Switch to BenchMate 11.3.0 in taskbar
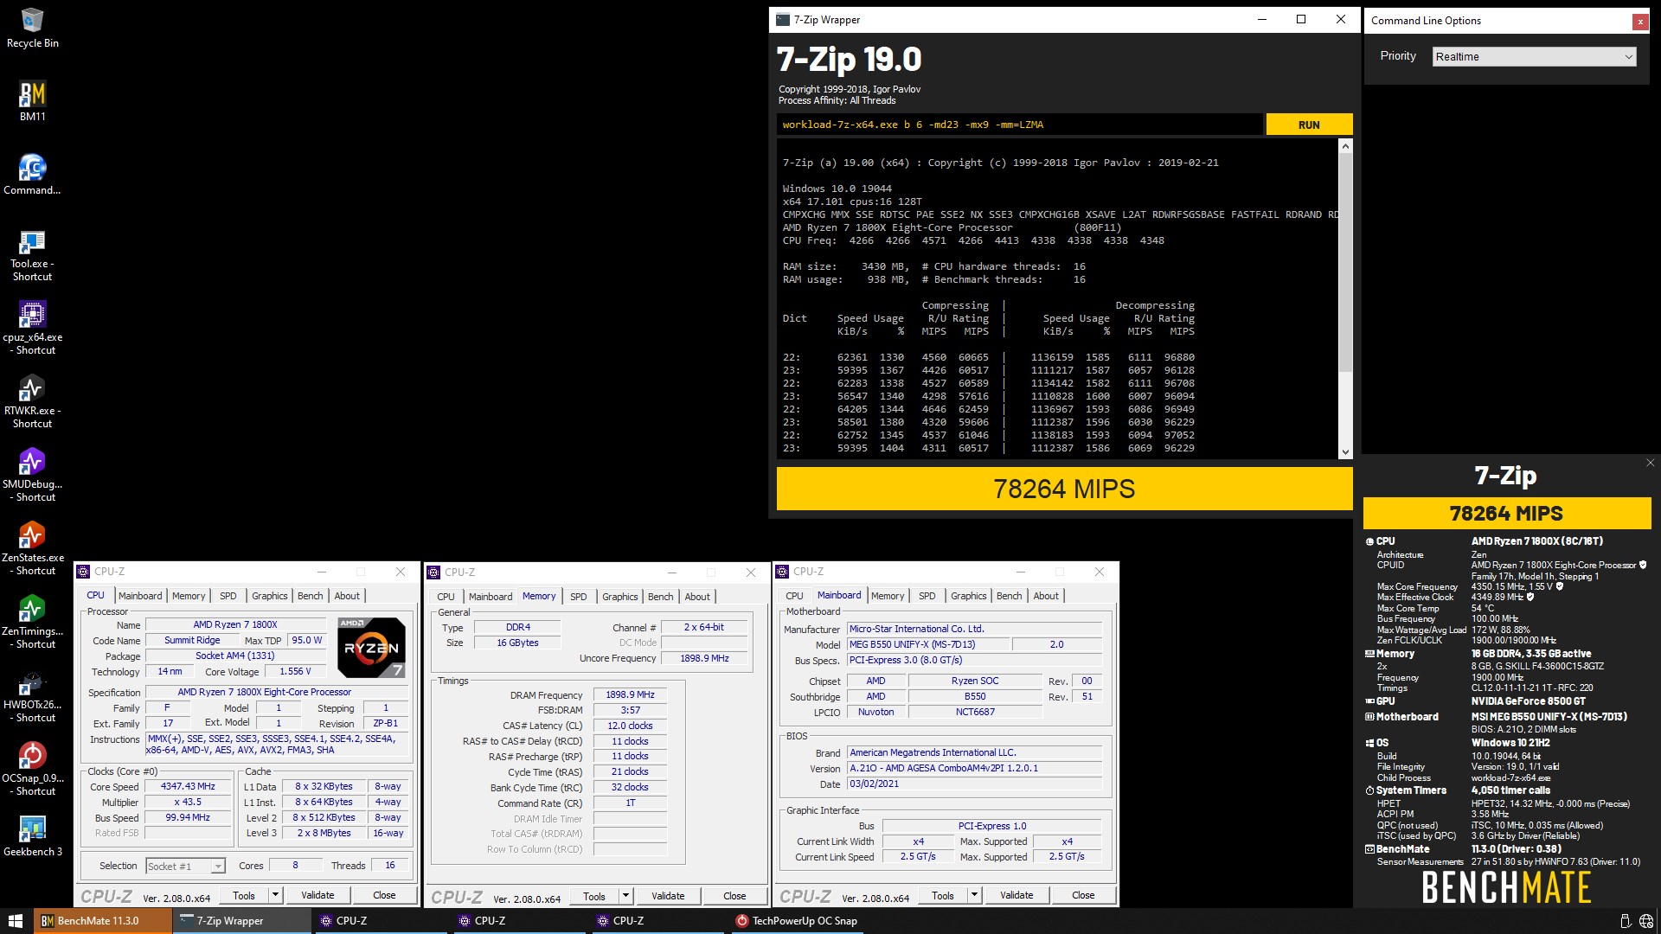The width and height of the screenshot is (1661, 934). click(x=102, y=921)
